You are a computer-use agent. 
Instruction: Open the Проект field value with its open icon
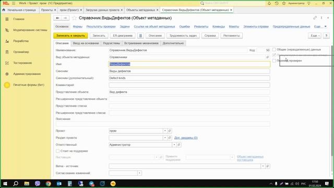(x=170, y=131)
